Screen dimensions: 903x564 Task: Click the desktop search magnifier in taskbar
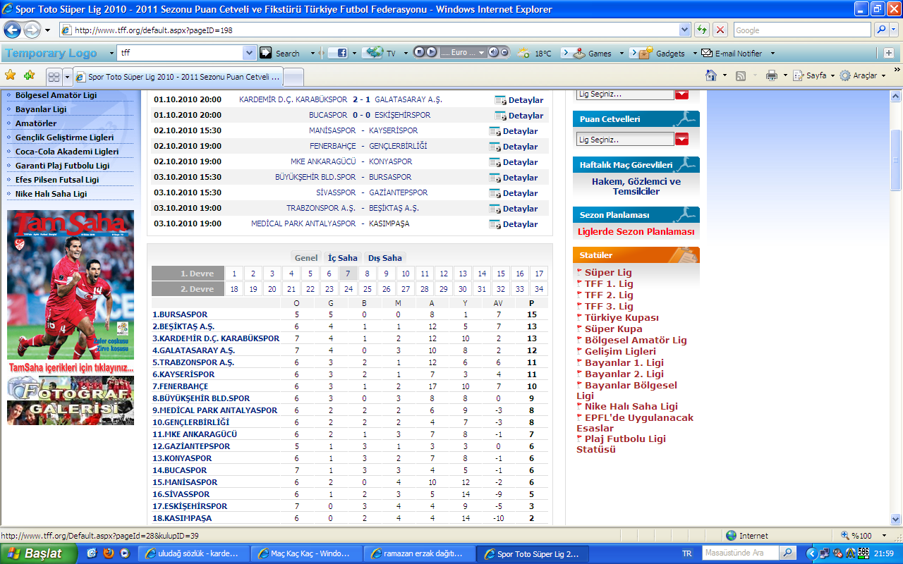pyautogui.click(x=788, y=553)
